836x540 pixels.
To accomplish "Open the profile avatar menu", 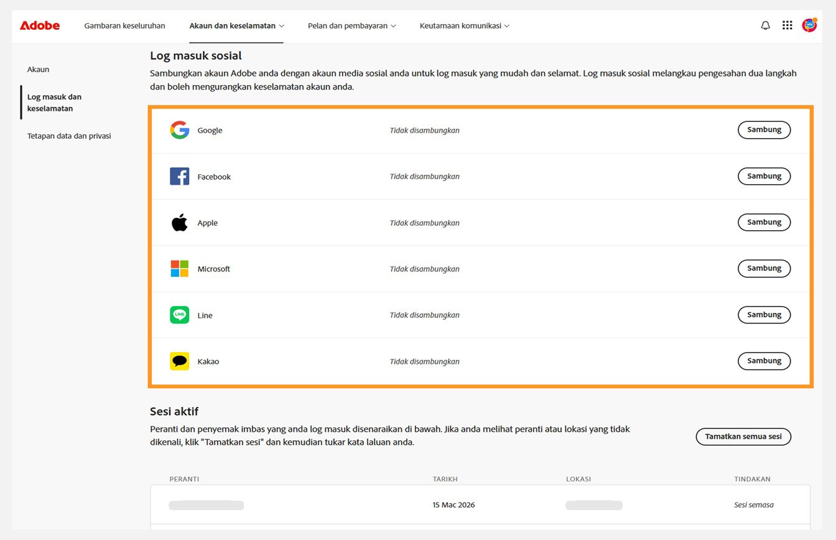I will pos(809,26).
